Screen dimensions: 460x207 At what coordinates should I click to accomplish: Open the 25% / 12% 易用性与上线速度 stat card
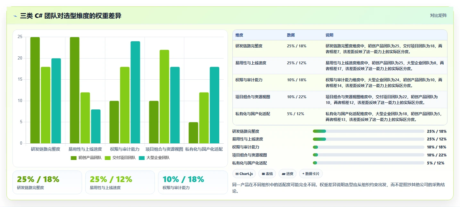[120, 182]
